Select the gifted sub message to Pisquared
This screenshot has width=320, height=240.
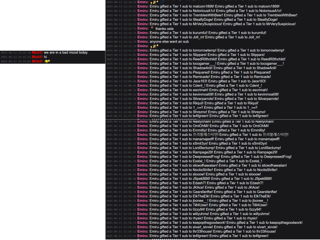pyautogui.click(x=210, y=72)
